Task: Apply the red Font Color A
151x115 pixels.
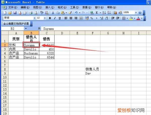Action: pos(138,18)
